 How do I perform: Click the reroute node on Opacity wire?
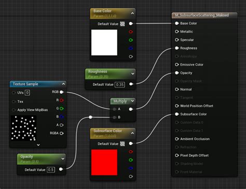[90, 117]
